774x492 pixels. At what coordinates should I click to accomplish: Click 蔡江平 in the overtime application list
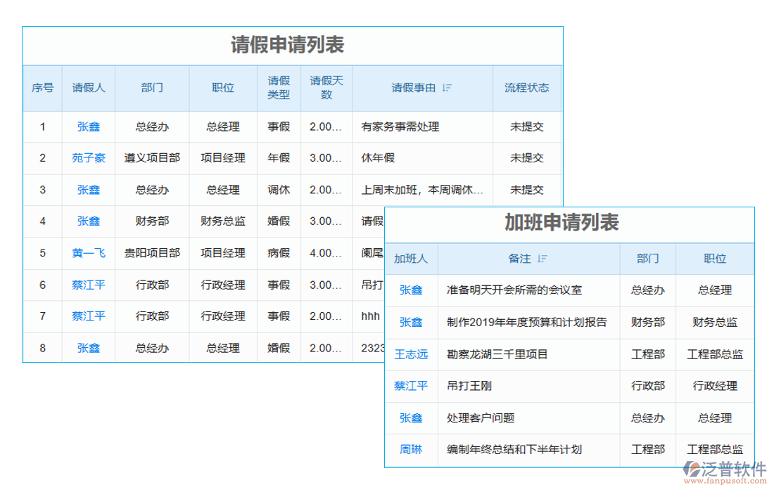(413, 386)
